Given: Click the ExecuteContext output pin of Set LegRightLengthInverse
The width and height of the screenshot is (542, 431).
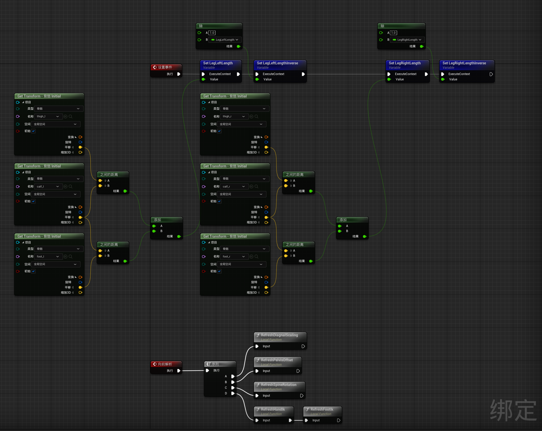Looking at the screenshot, I should 491,74.
